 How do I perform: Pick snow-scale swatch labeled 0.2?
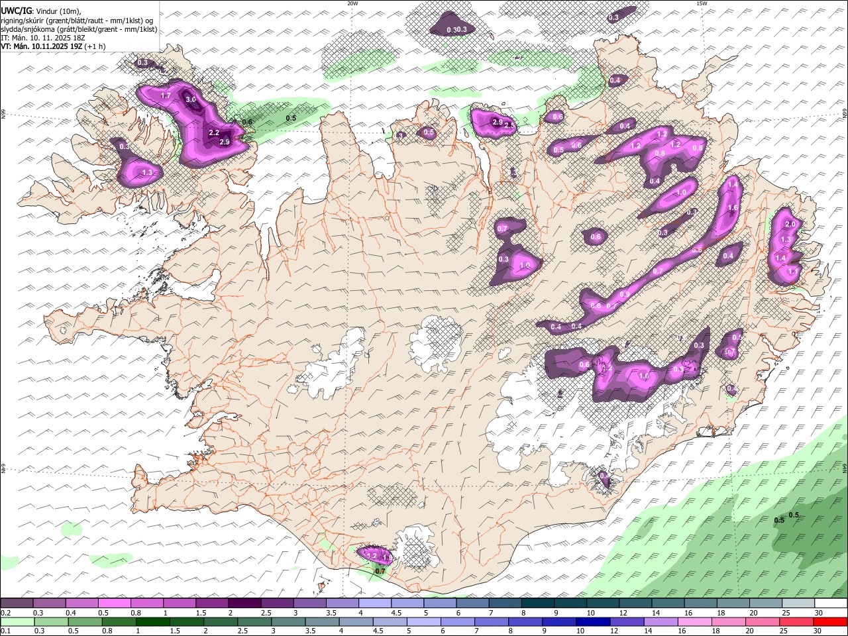click(17, 604)
